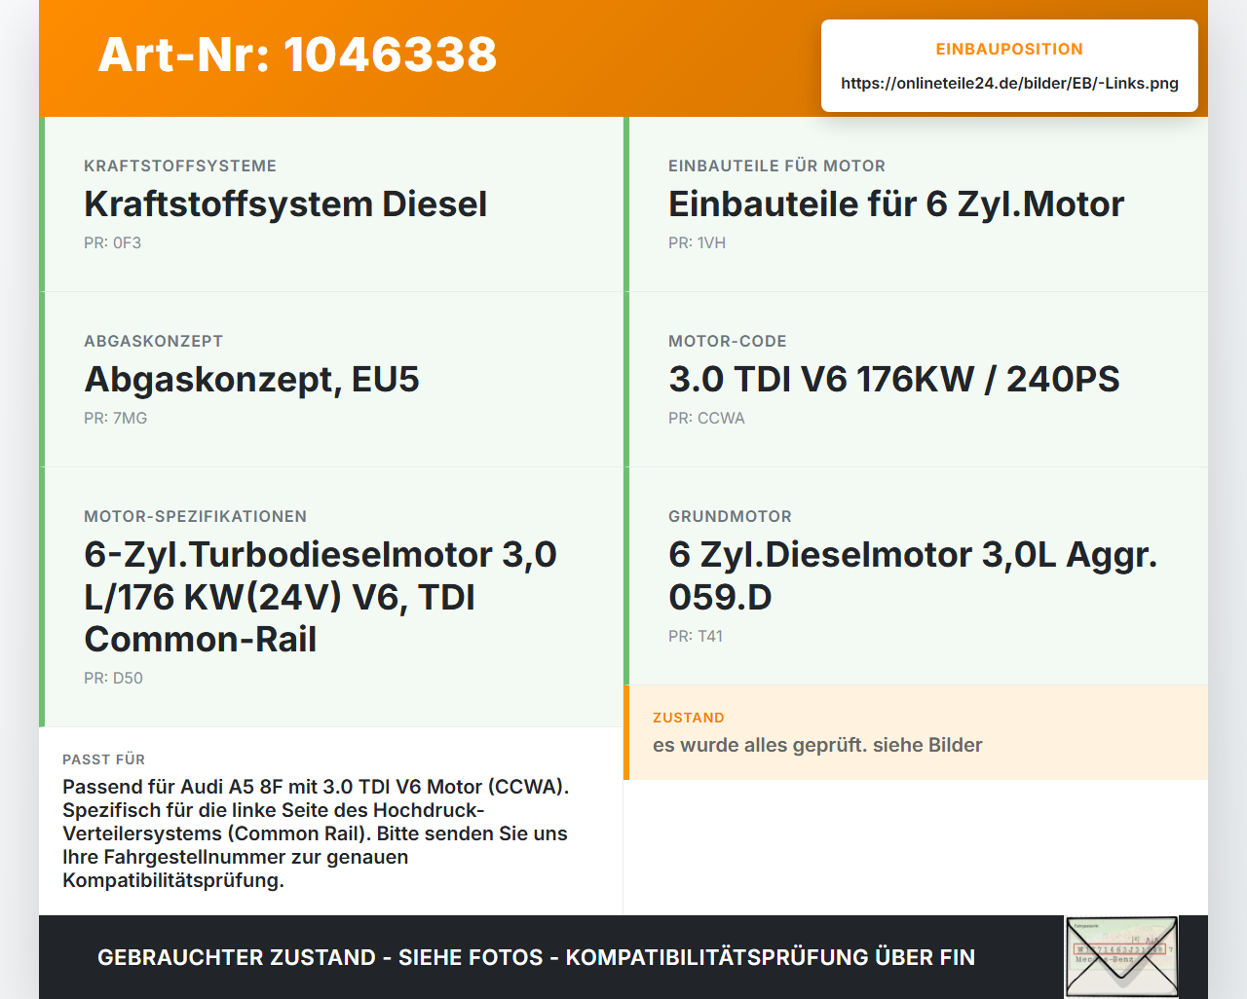This screenshot has width=1247, height=999.
Task: Select the Abgaskonzept, EU5 title
Action: click(x=251, y=380)
